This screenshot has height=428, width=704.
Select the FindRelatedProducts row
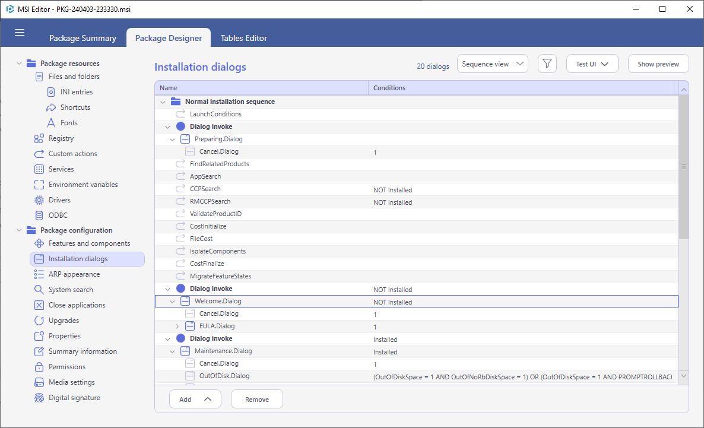pyautogui.click(x=417, y=164)
